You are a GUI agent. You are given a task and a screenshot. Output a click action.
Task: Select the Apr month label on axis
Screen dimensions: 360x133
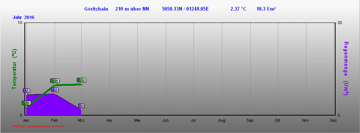(x=110, y=120)
